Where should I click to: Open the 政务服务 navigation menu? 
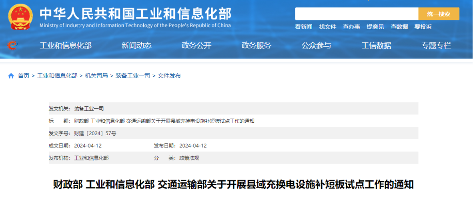pyautogui.click(x=257, y=46)
